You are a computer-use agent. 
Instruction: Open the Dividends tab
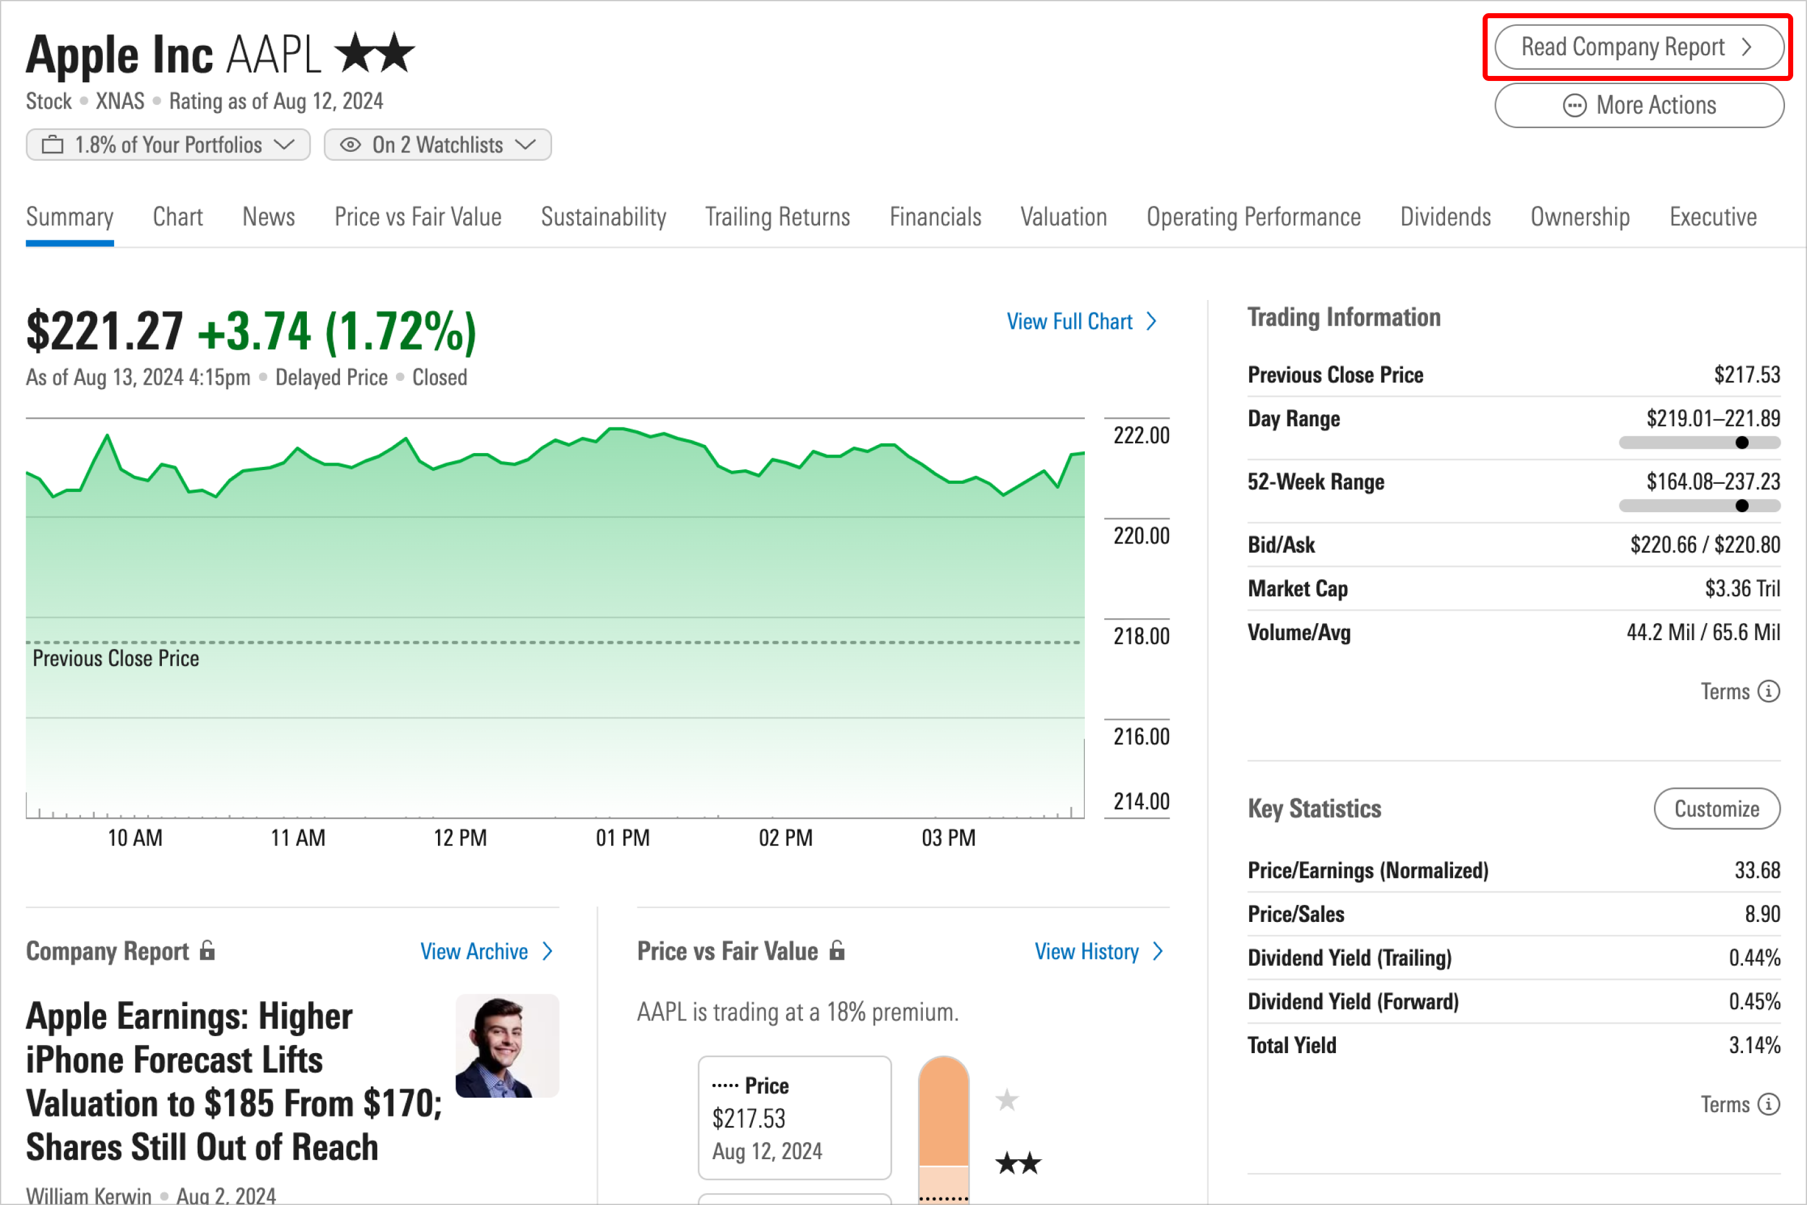pyautogui.click(x=1446, y=218)
